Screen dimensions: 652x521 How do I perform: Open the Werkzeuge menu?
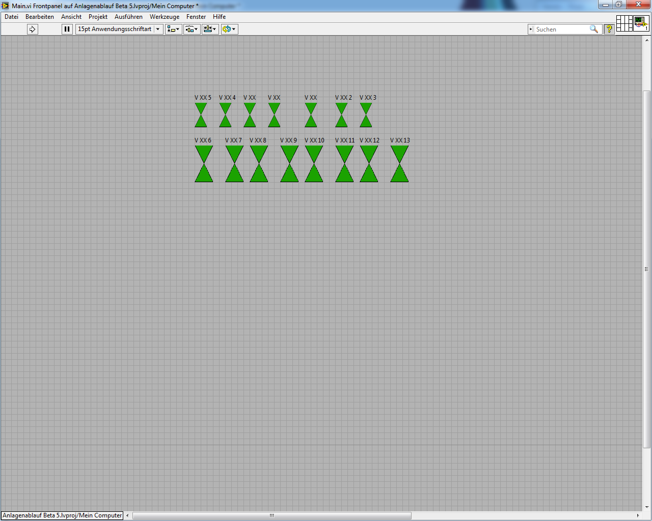pos(165,17)
